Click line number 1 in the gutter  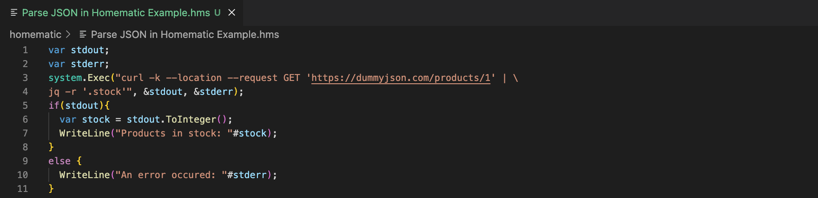pos(25,50)
